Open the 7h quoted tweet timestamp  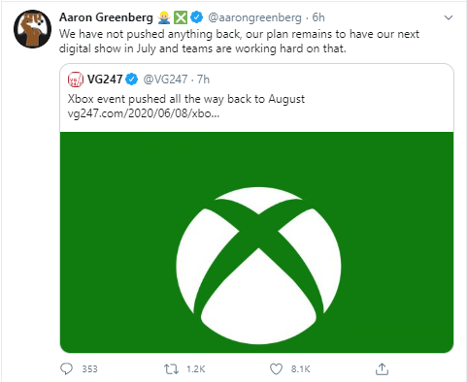tap(204, 80)
